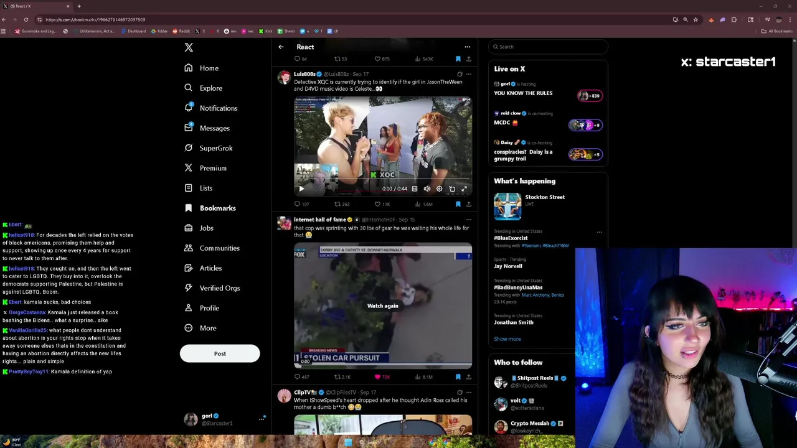
Task: Open React folder options menu
Action: pyautogui.click(x=467, y=47)
